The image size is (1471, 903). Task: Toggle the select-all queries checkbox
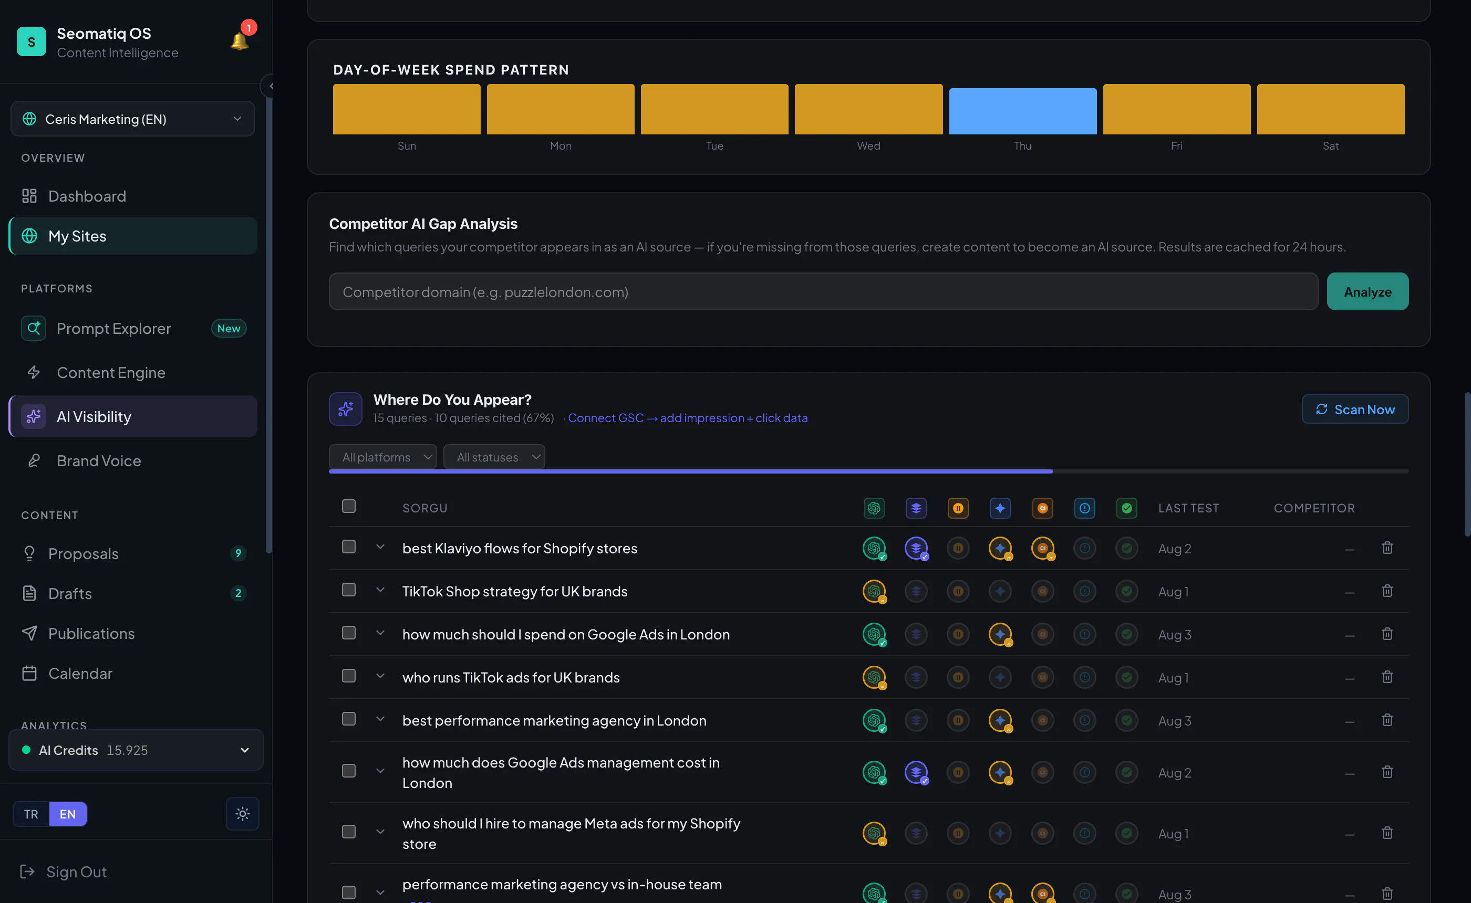pos(348,507)
